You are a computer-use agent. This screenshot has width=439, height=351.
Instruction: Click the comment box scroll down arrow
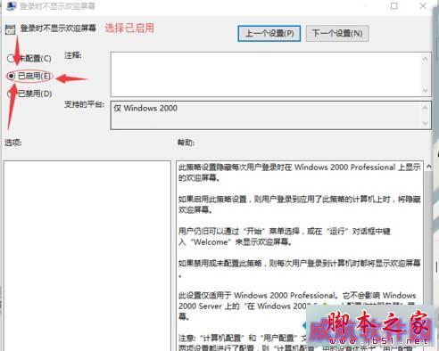tap(426, 90)
